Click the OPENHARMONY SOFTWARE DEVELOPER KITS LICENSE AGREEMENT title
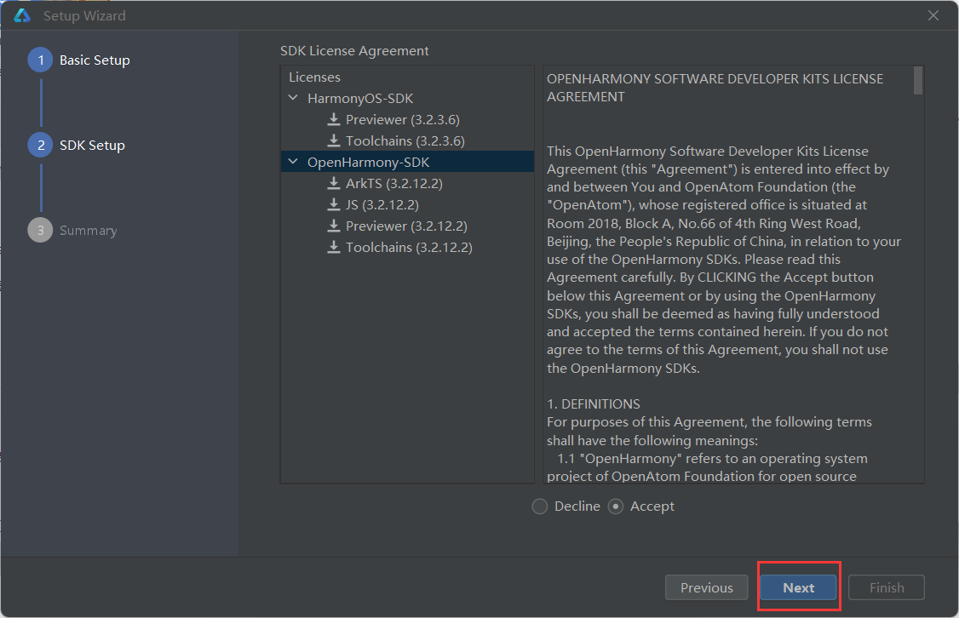The width and height of the screenshot is (959, 618). pyautogui.click(x=715, y=88)
